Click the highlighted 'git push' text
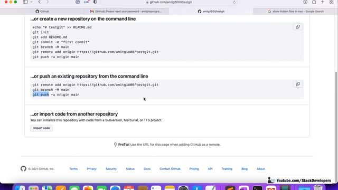This screenshot has height=190, width=338. (x=41, y=94)
